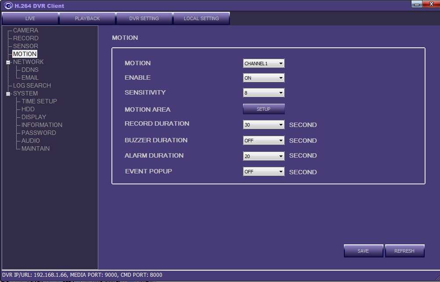This screenshot has height=282, width=440.
Task: Open the MOTION channel dropdown
Action: pos(264,63)
